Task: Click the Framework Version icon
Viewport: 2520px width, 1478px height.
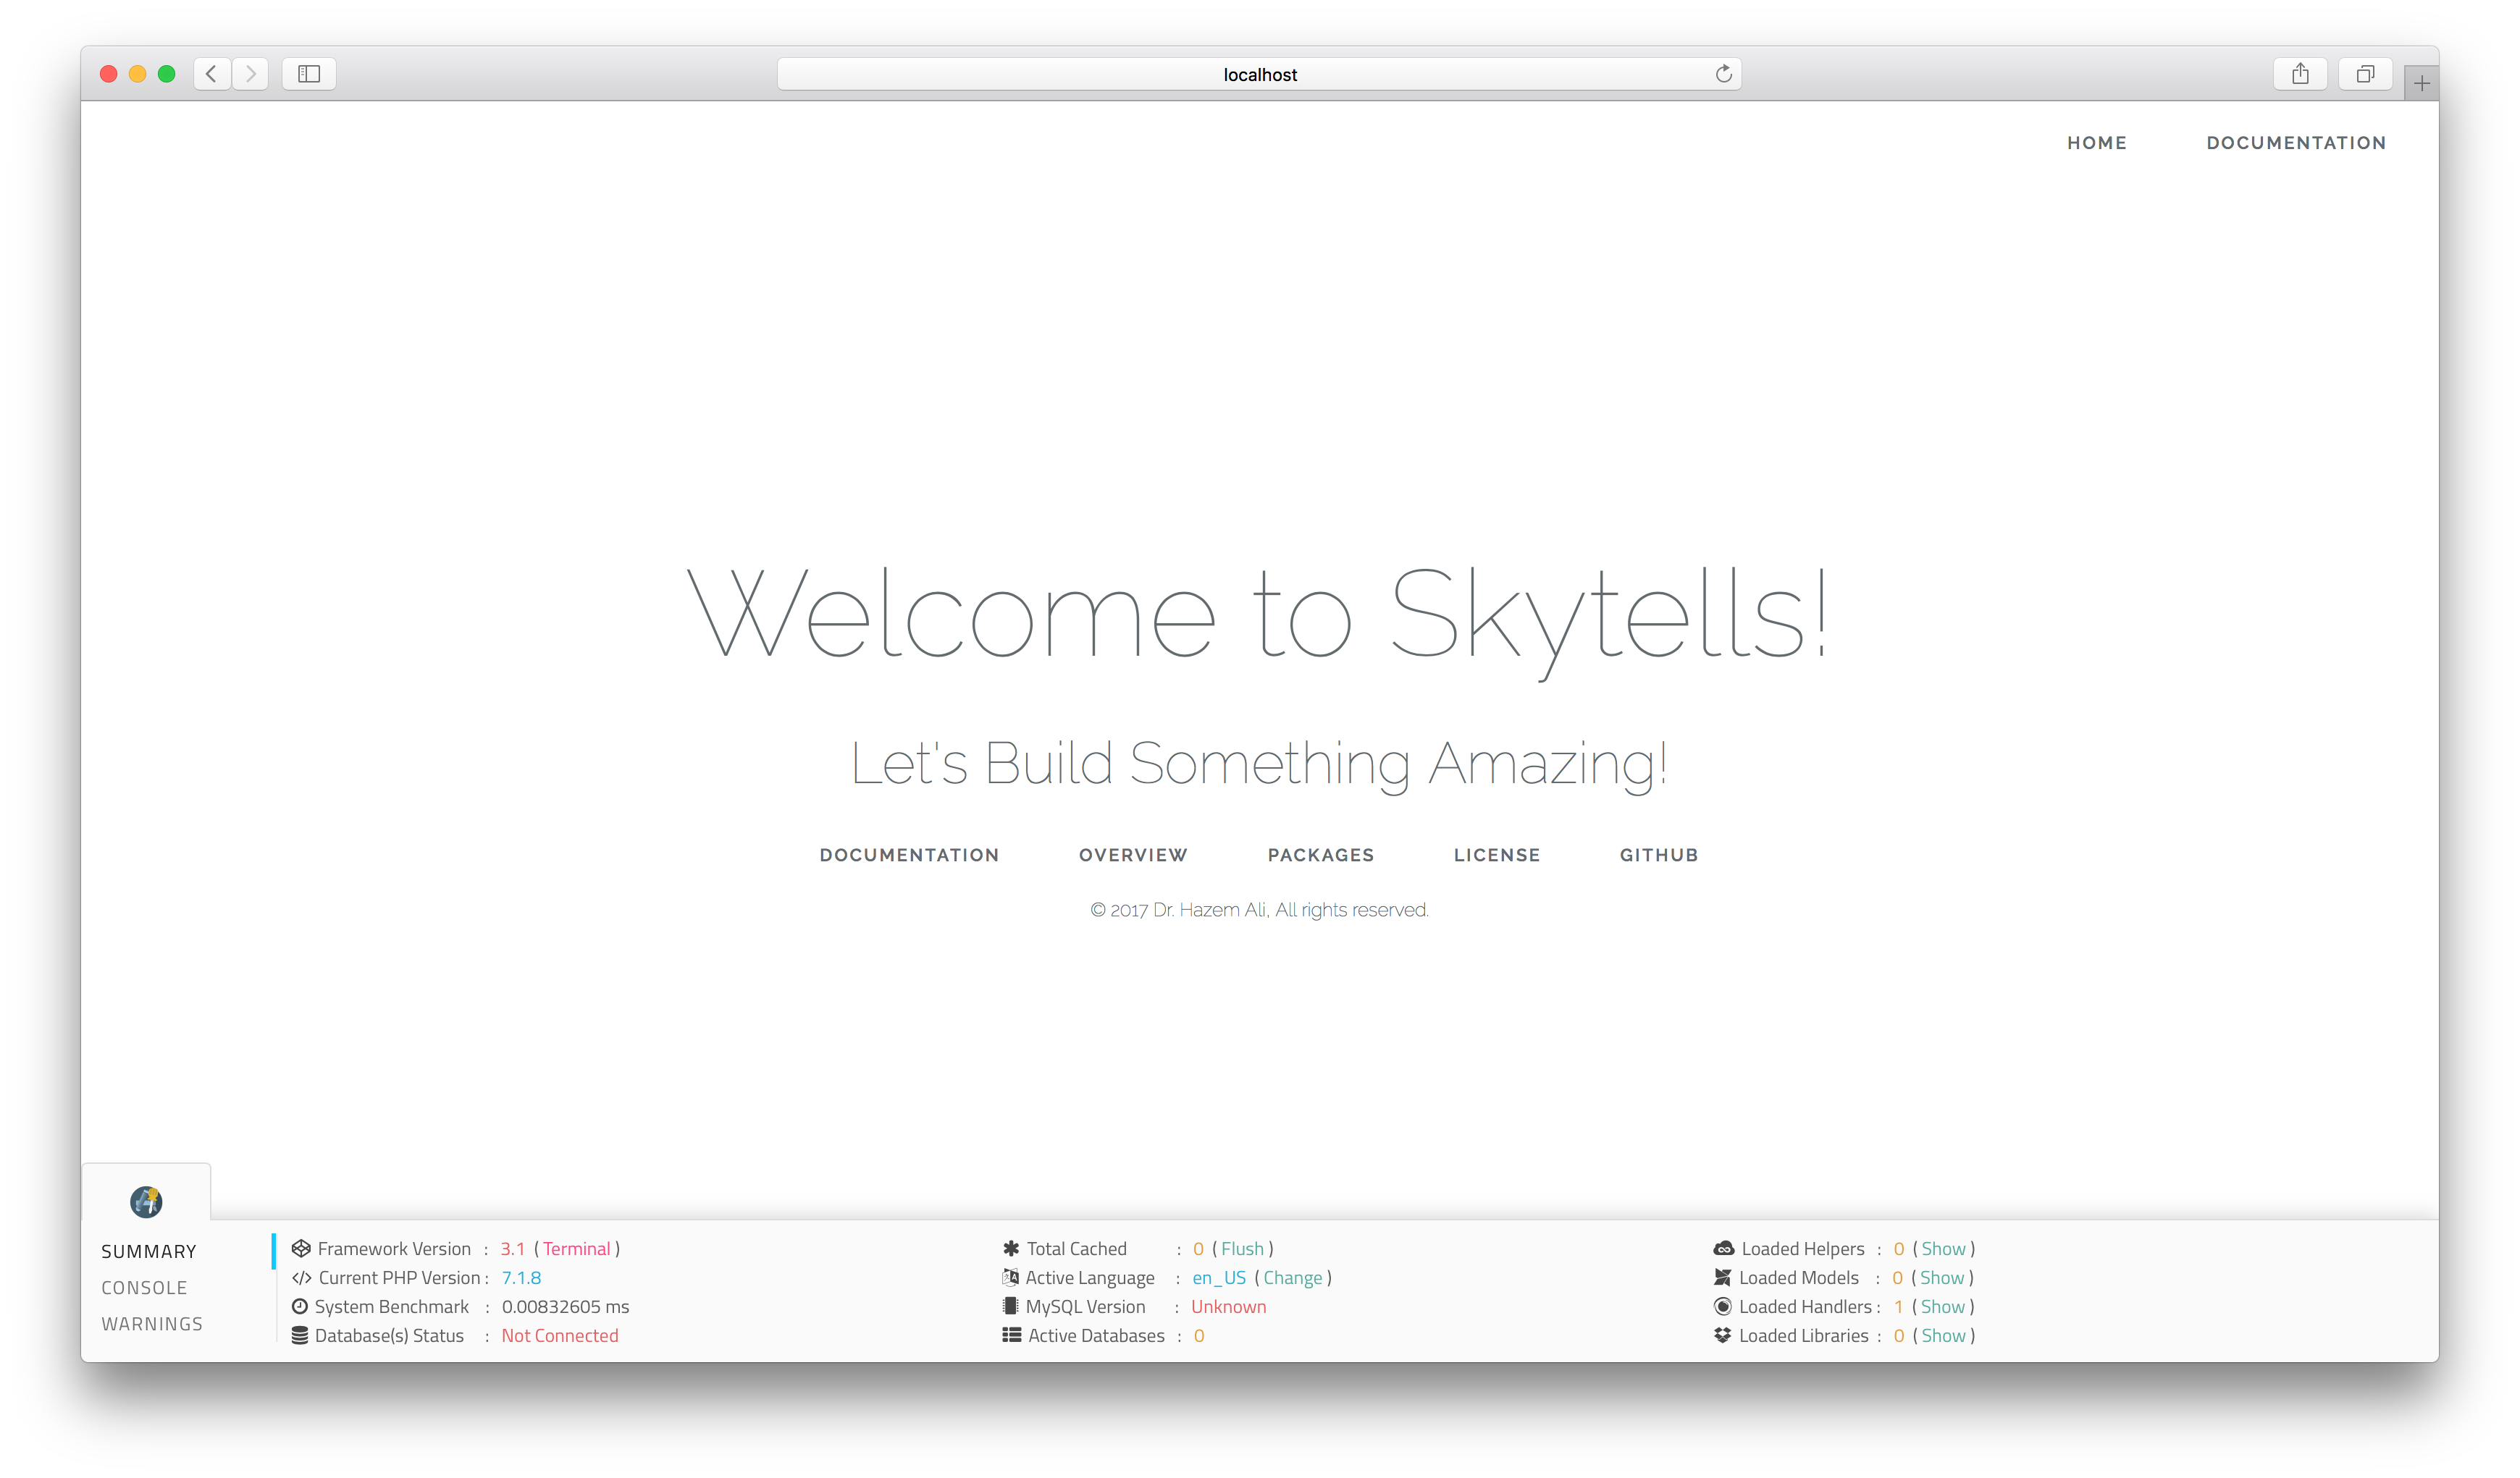Action: coord(301,1248)
